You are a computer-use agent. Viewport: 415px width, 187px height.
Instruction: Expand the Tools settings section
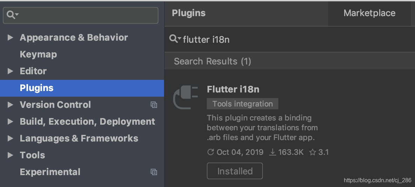point(10,155)
